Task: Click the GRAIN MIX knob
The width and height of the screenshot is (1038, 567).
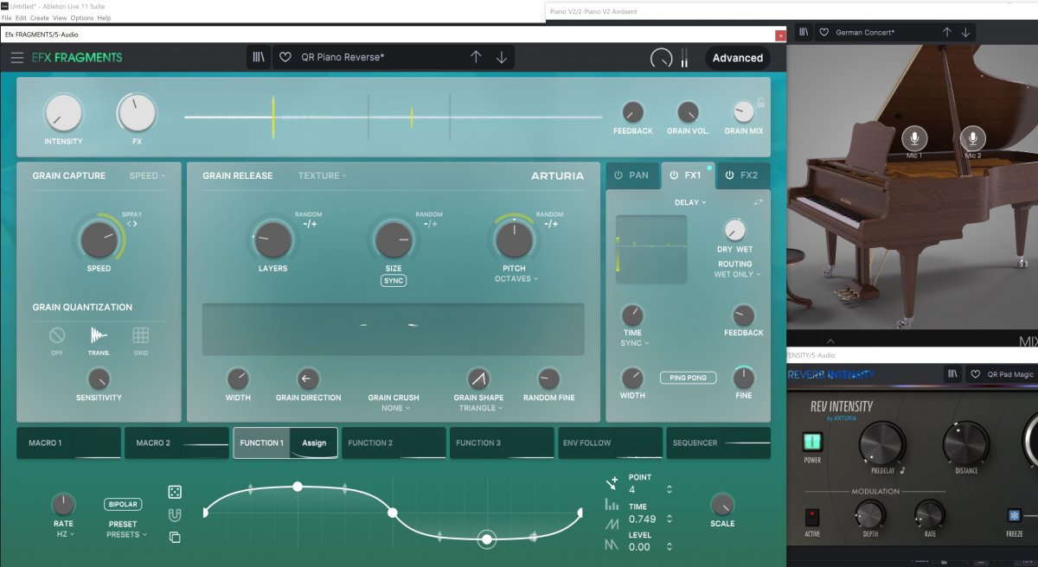Action: [x=743, y=112]
